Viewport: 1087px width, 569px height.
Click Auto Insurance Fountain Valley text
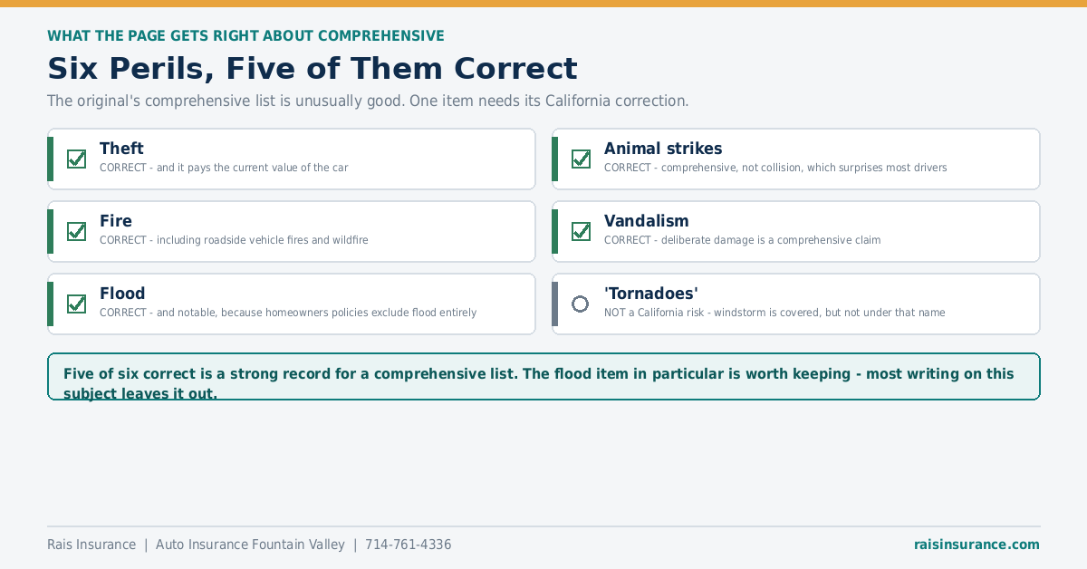[x=250, y=545]
